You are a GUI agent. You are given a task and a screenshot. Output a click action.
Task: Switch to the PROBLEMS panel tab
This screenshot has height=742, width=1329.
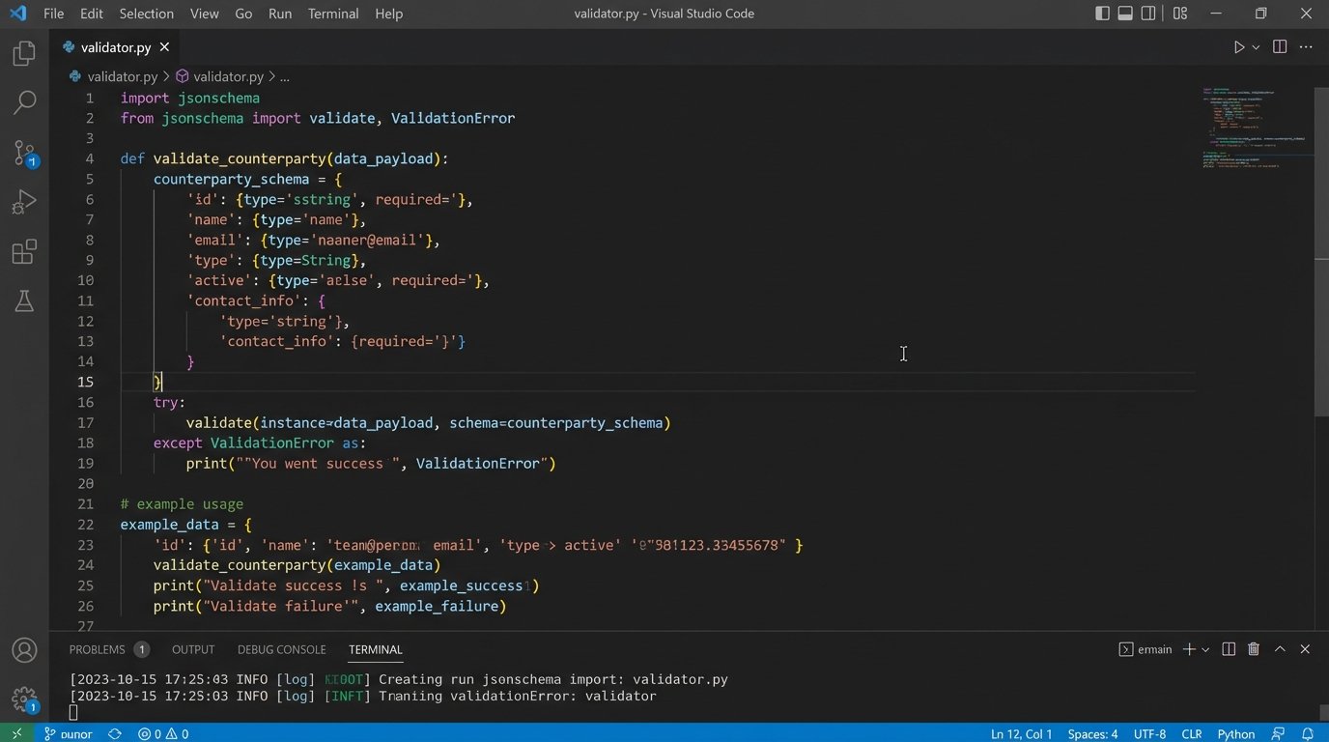click(x=98, y=649)
